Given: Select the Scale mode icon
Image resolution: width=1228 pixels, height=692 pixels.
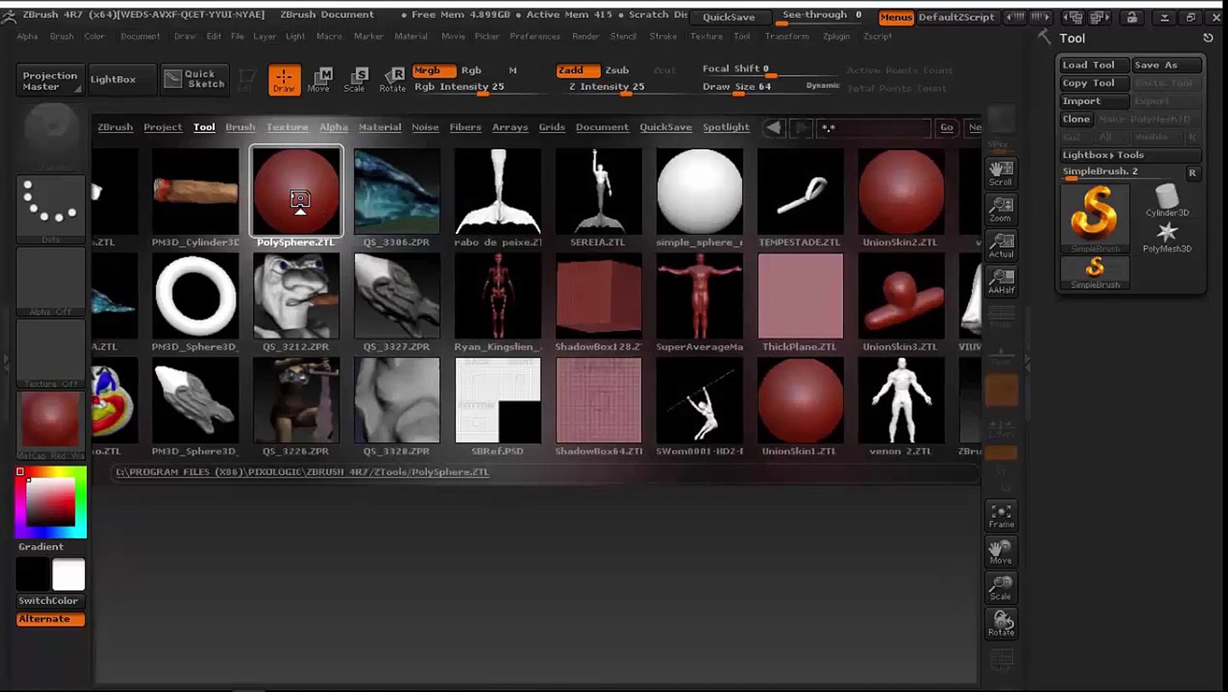Looking at the screenshot, I should pyautogui.click(x=354, y=80).
